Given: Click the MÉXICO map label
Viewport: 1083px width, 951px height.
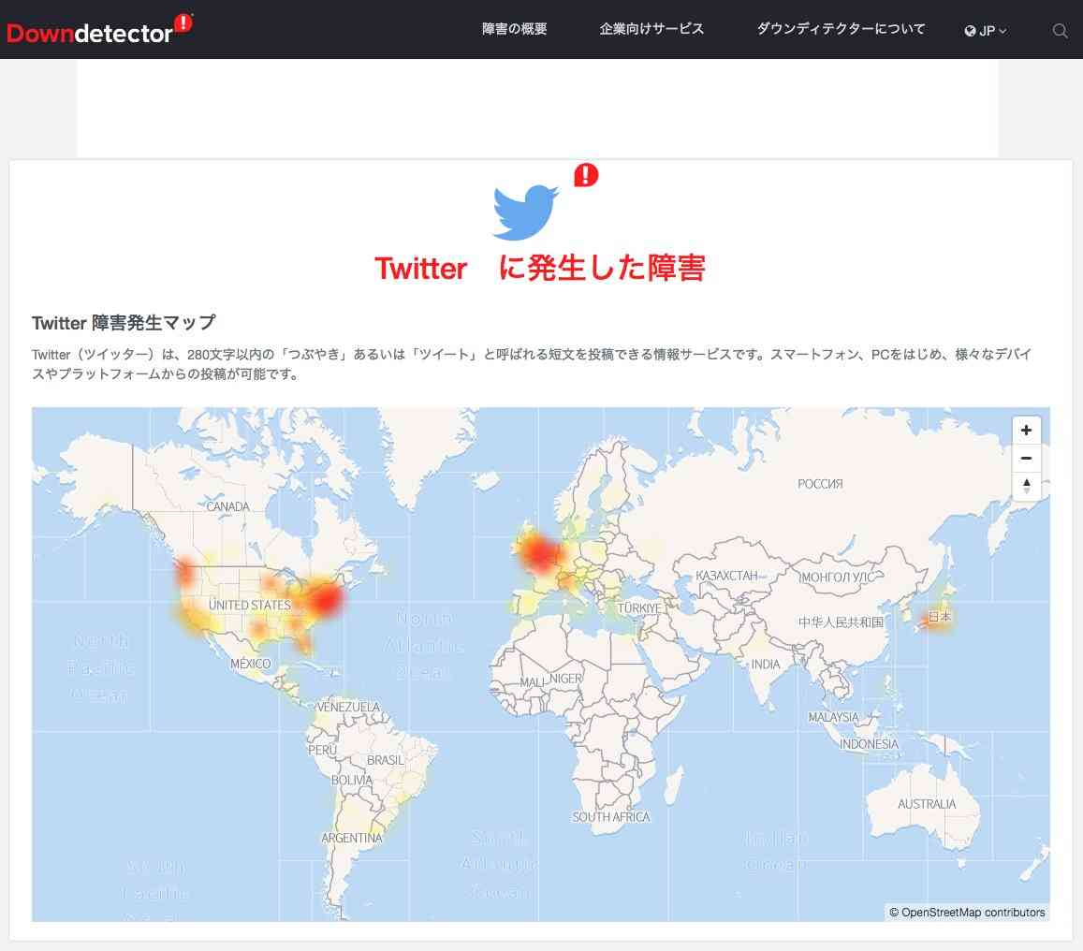Looking at the screenshot, I should click(x=250, y=664).
